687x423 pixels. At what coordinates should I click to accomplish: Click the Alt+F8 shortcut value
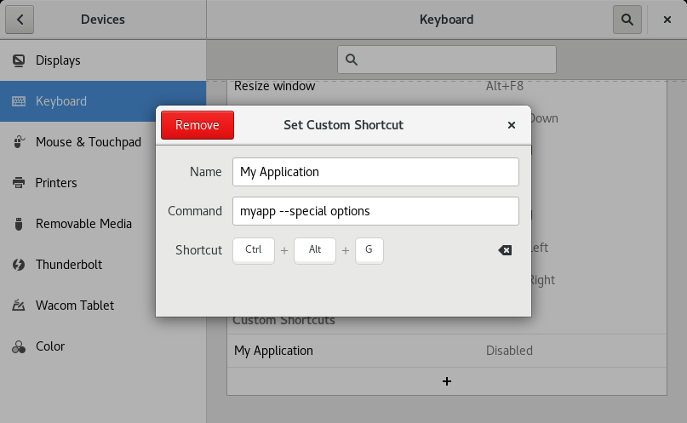pyautogui.click(x=504, y=86)
